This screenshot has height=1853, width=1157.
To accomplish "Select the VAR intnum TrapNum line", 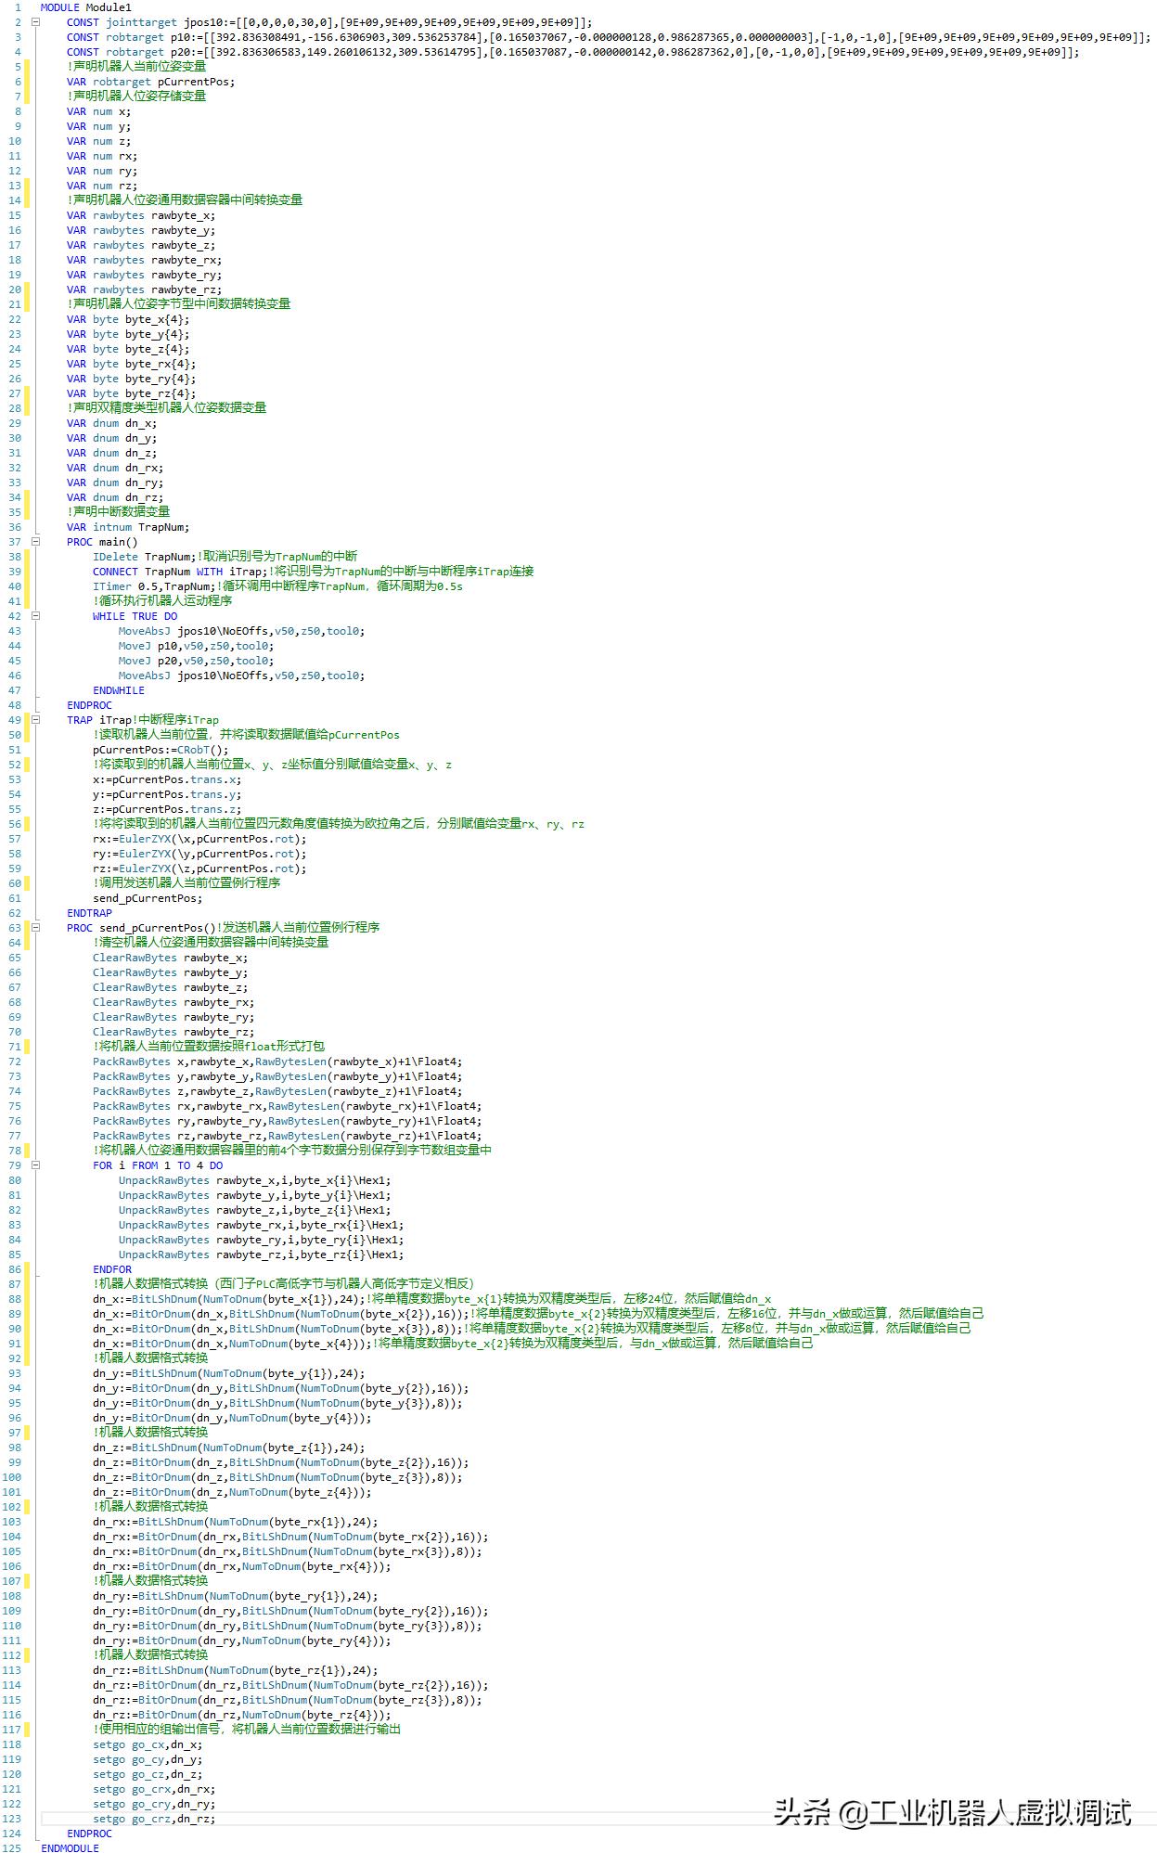I will 128,527.
